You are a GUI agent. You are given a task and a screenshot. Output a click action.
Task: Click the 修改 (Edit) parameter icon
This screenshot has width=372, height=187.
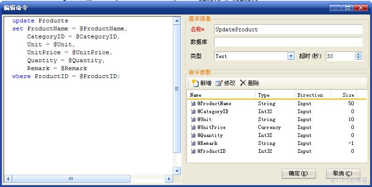[x=219, y=83]
